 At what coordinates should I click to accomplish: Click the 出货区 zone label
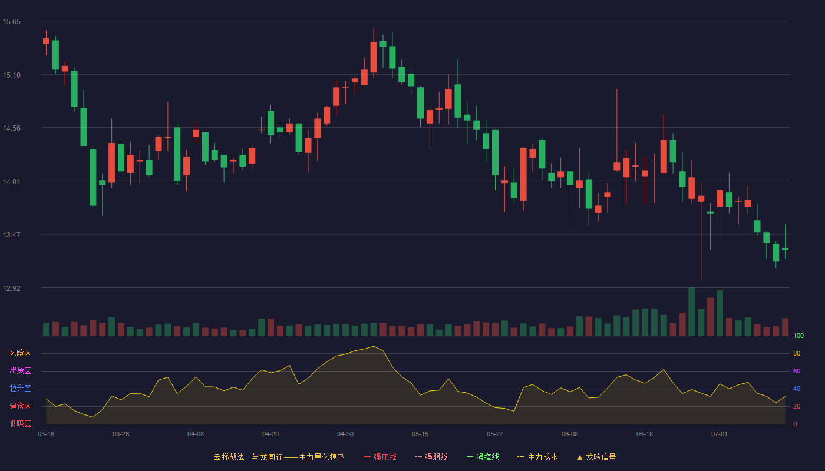20,371
